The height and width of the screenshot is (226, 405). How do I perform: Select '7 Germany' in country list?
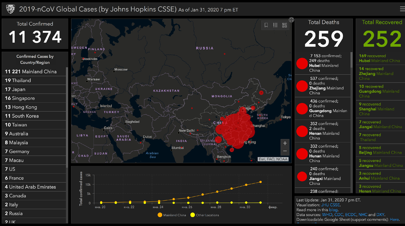click(x=34, y=151)
